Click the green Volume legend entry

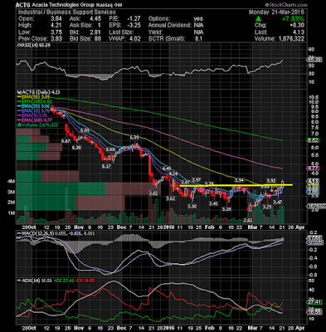coord(37,124)
